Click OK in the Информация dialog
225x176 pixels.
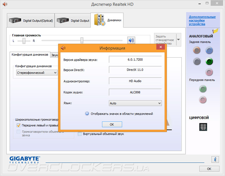click(112, 124)
